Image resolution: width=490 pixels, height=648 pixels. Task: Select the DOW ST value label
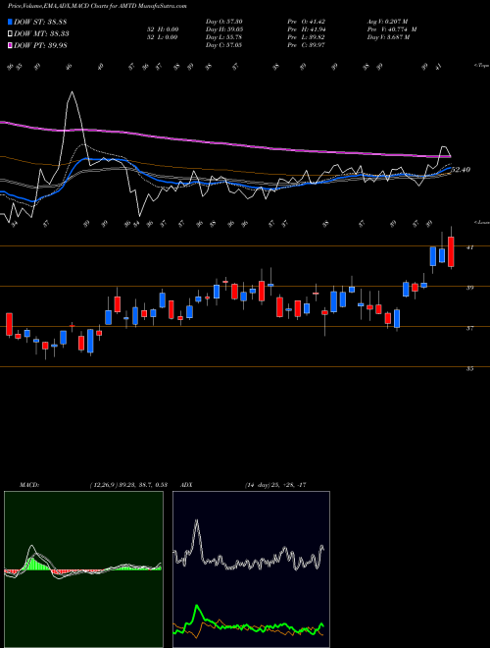[40, 22]
